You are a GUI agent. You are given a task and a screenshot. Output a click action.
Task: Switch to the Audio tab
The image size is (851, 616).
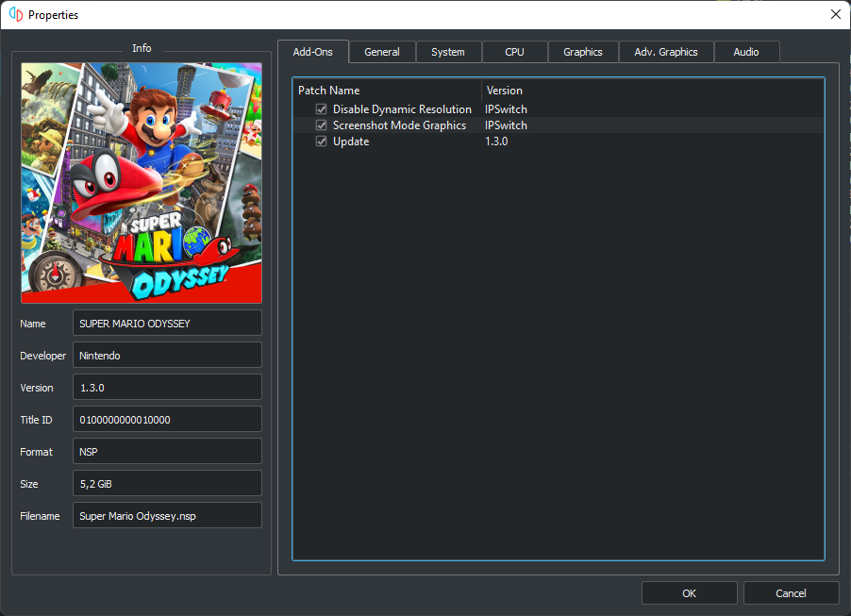(746, 52)
